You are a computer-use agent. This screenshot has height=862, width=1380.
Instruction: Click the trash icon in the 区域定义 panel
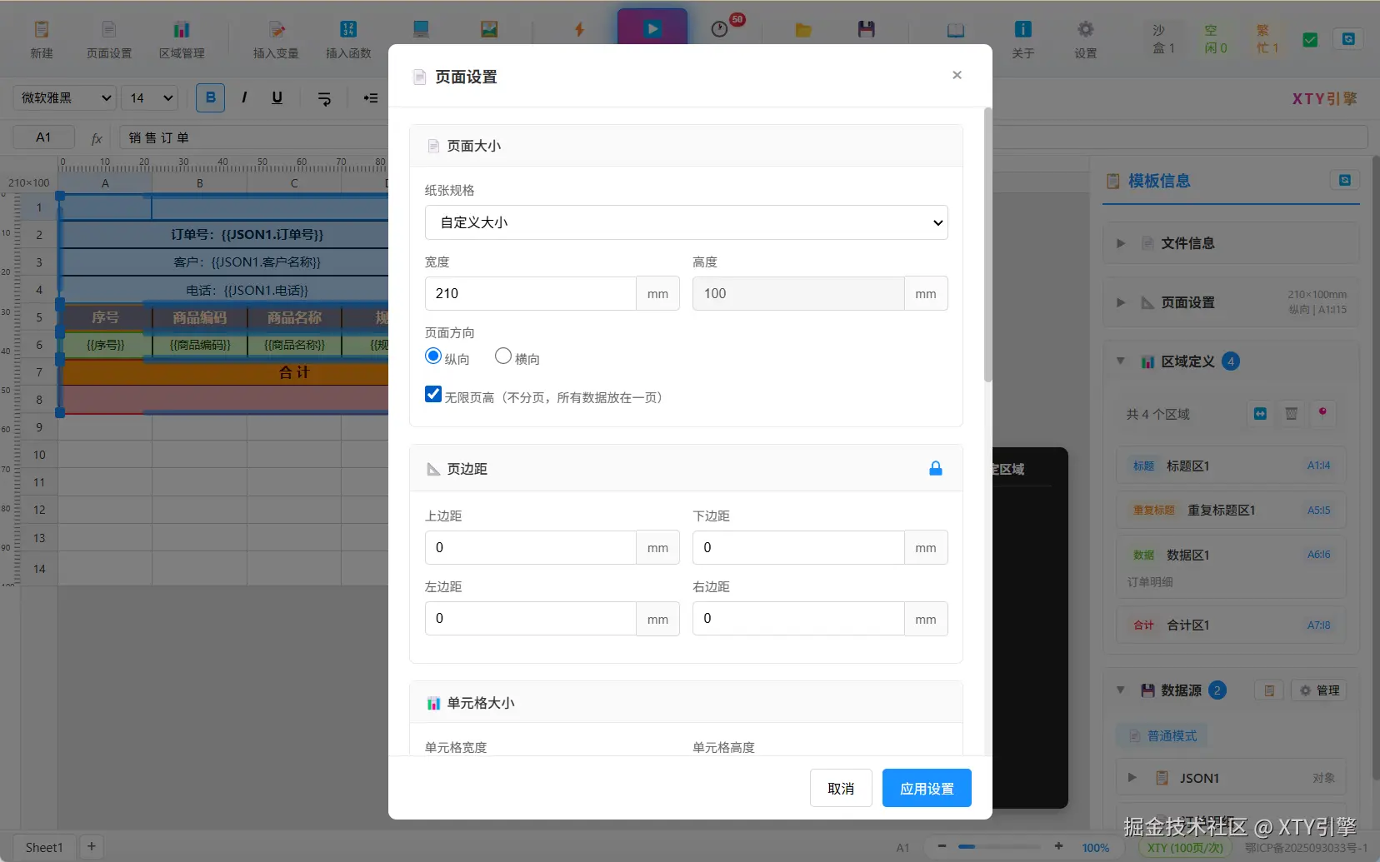coord(1291,414)
